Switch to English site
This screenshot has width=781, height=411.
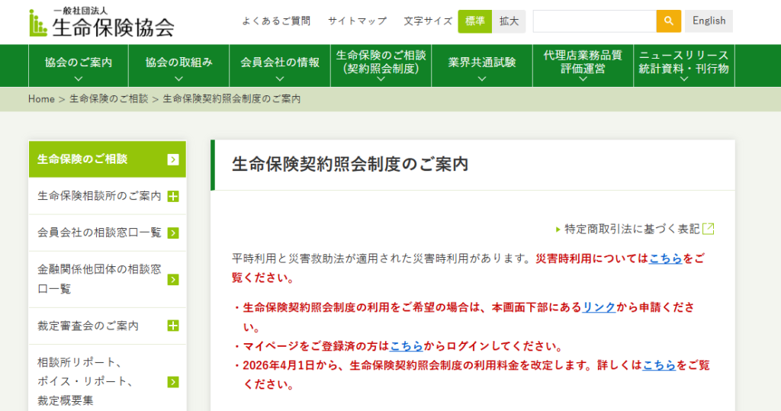pos(709,21)
